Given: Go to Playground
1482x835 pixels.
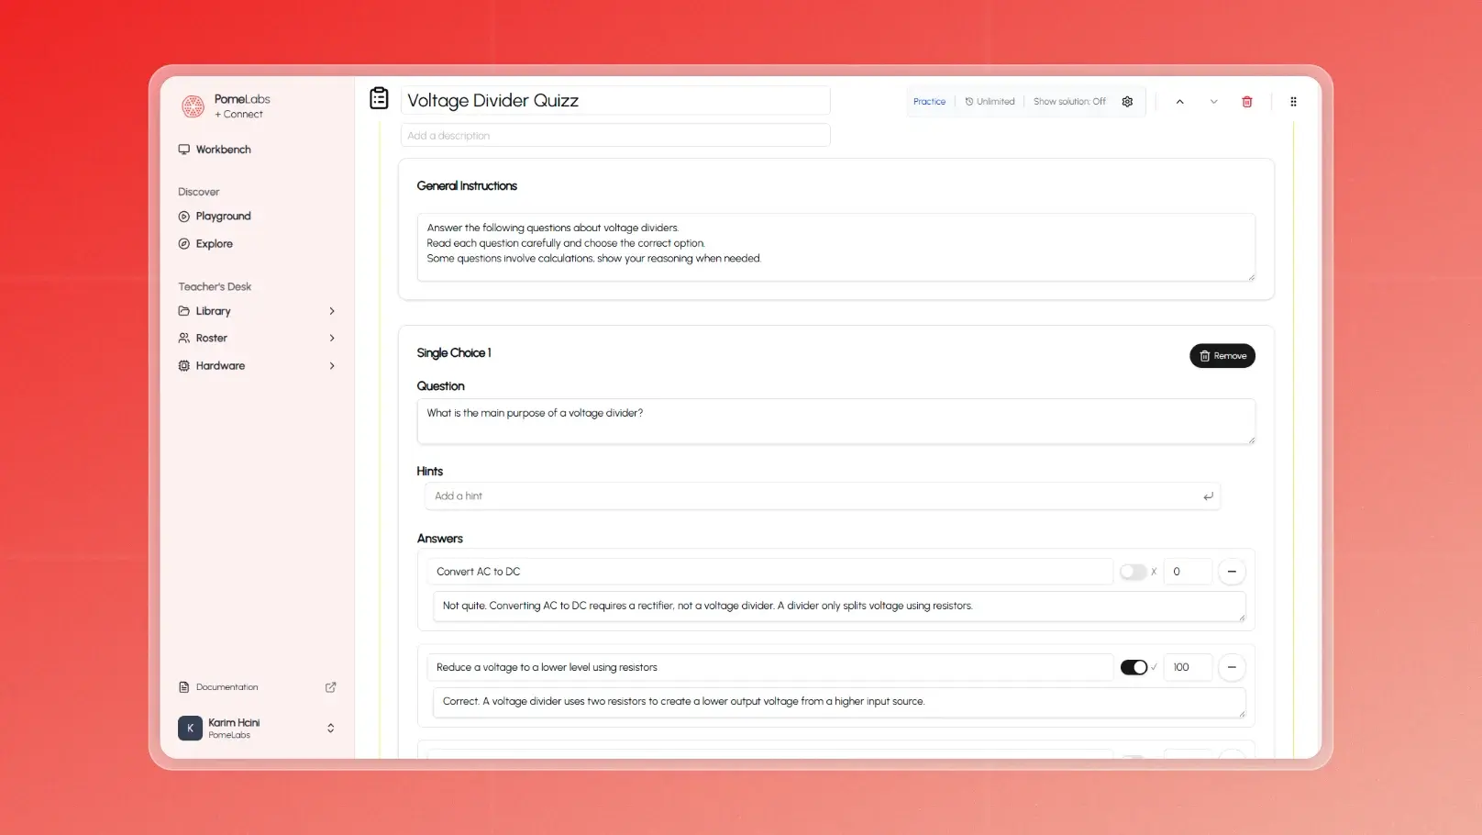Looking at the screenshot, I should (215, 217).
